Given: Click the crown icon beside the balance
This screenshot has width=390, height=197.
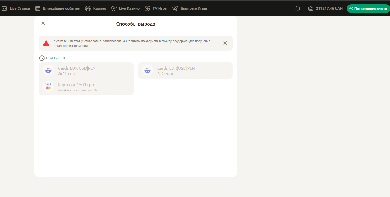Looking at the screenshot, I should point(311,9).
